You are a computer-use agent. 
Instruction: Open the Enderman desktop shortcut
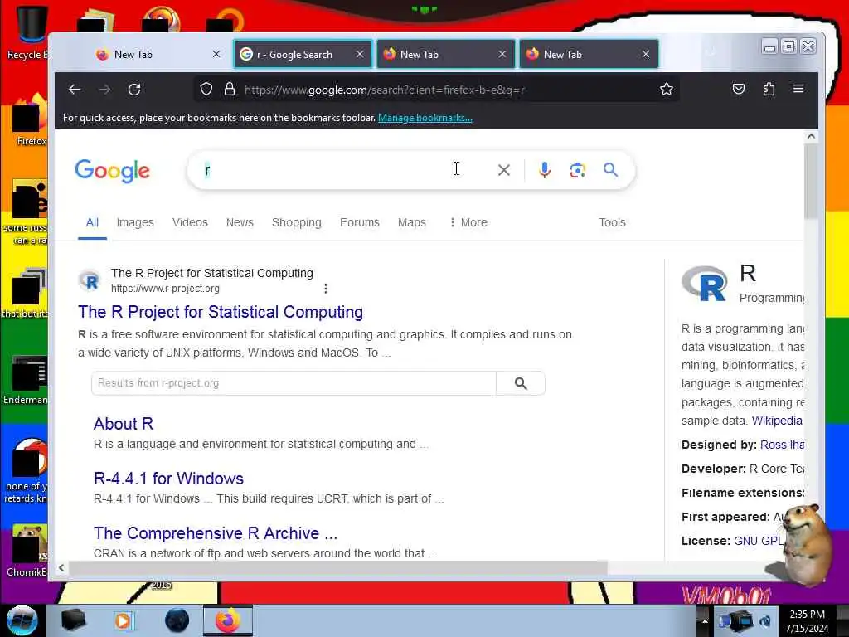pyautogui.click(x=26, y=380)
